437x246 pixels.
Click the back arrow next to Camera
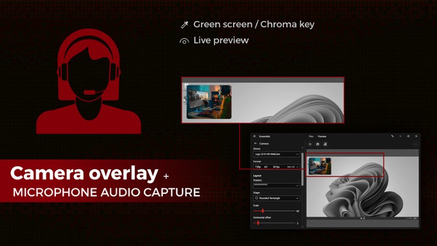pyautogui.click(x=255, y=144)
